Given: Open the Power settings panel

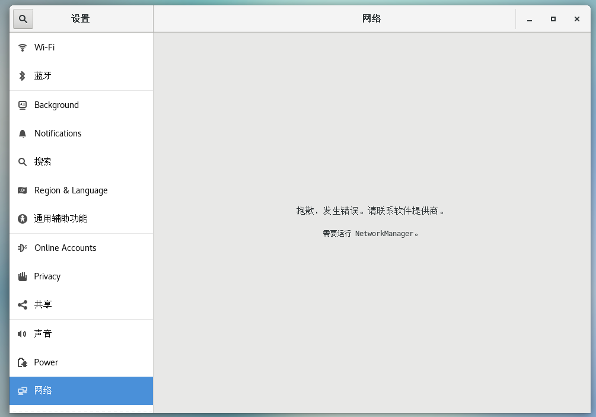Looking at the screenshot, I should point(81,362).
